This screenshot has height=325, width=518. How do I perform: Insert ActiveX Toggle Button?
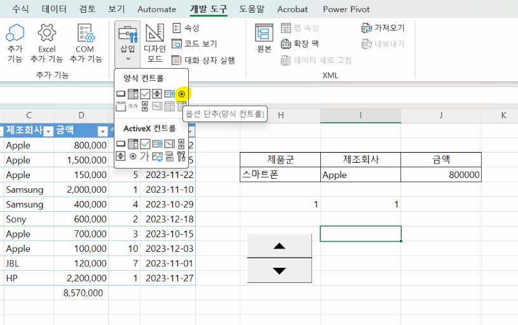(x=169, y=156)
